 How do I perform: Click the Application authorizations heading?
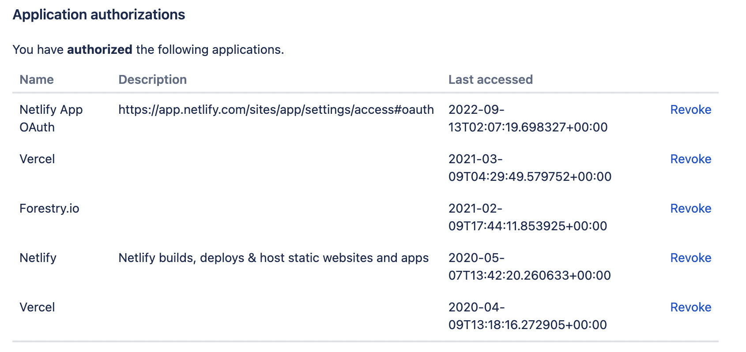point(99,15)
